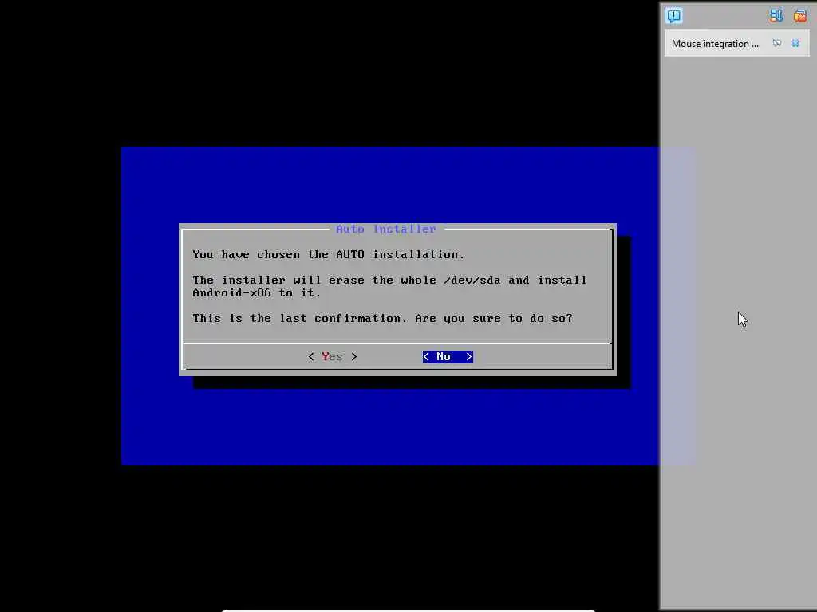Click the notification sort order icon
Viewport: 817px width, 612px height.
tap(776, 16)
